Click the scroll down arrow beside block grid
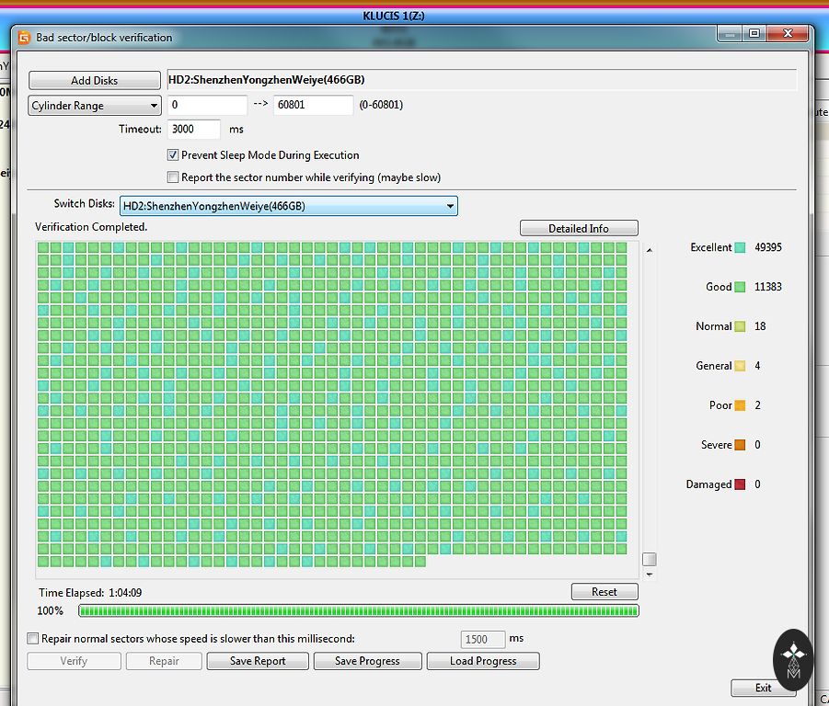The height and width of the screenshot is (706, 829). (650, 575)
